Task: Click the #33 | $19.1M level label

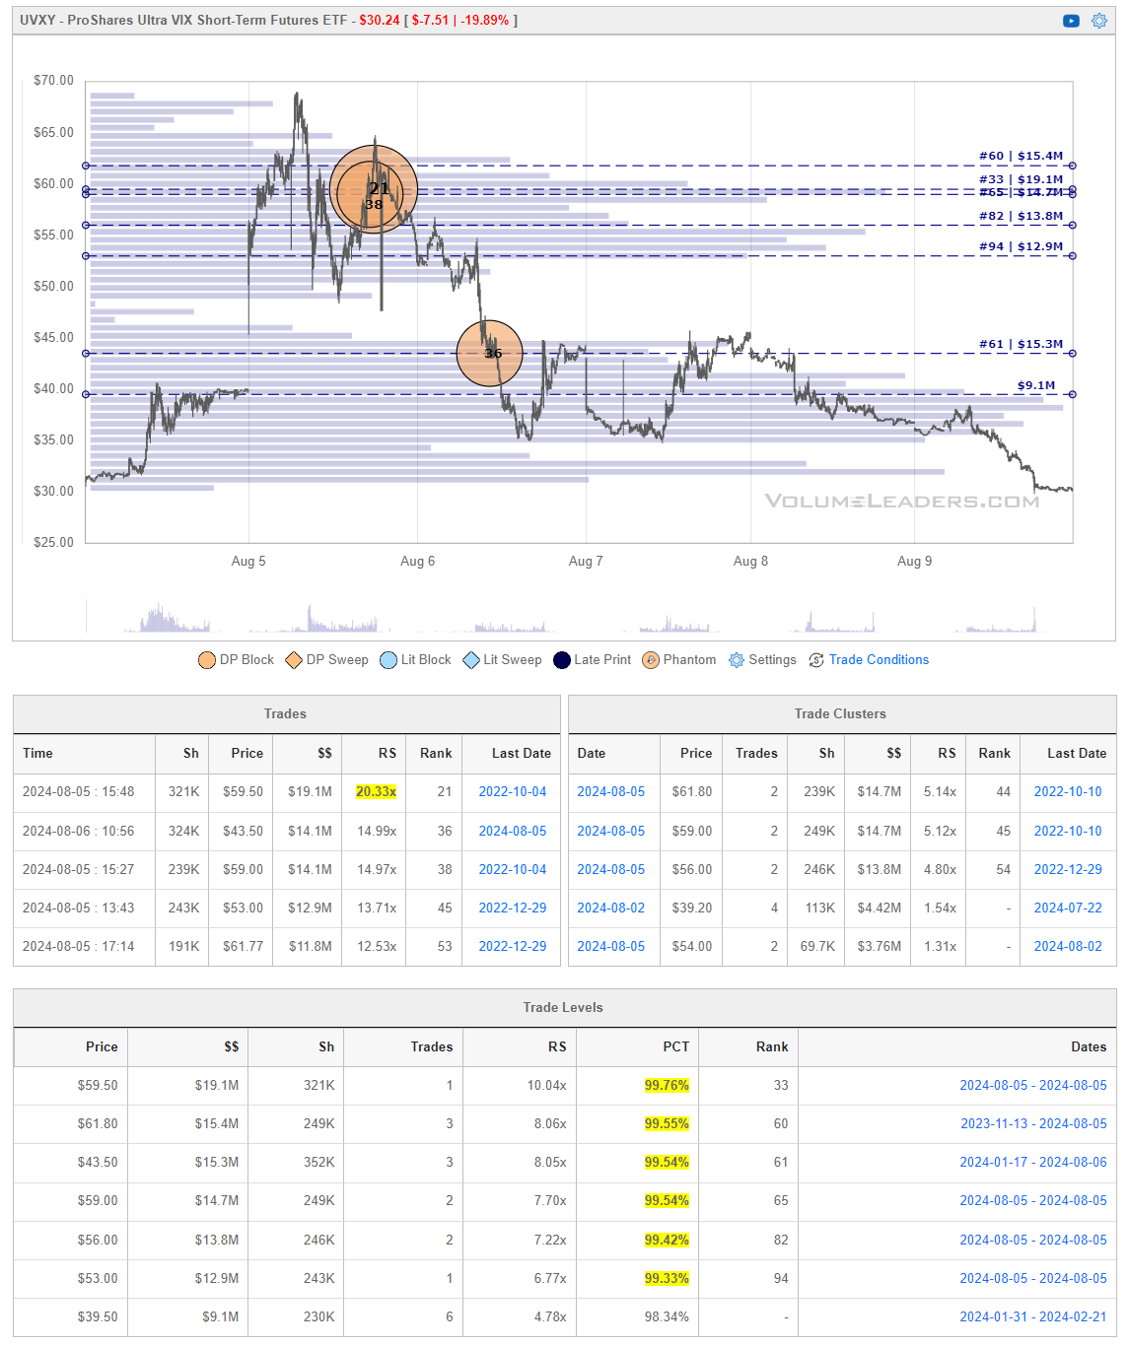Action: [x=1021, y=179]
